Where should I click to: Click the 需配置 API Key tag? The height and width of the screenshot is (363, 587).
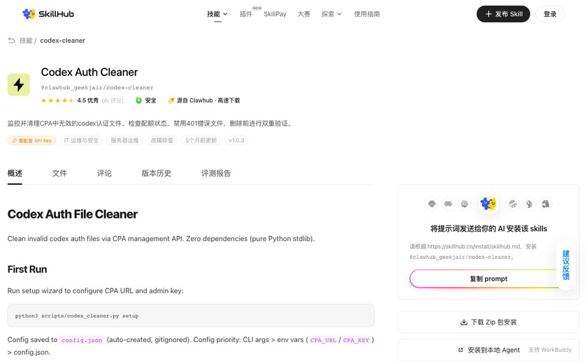[32, 140]
